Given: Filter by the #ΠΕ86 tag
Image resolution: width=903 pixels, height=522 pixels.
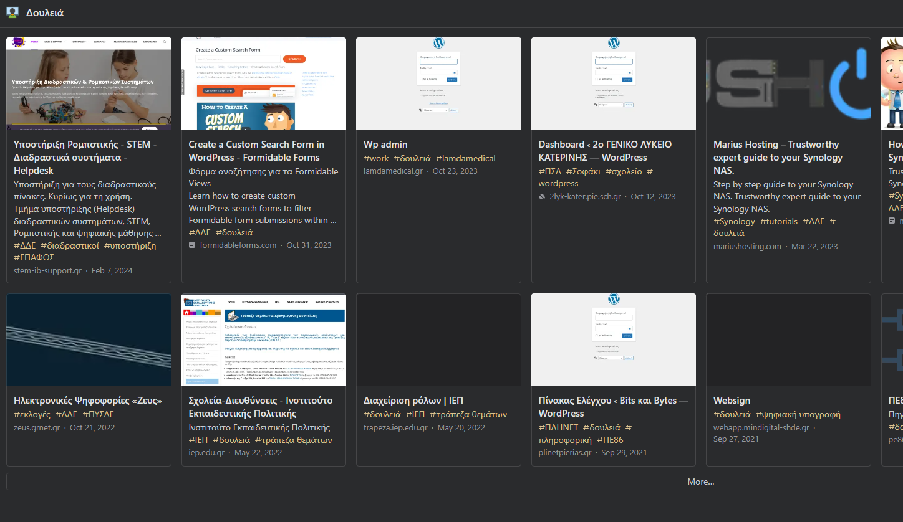Looking at the screenshot, I should (x=610, y=440).
